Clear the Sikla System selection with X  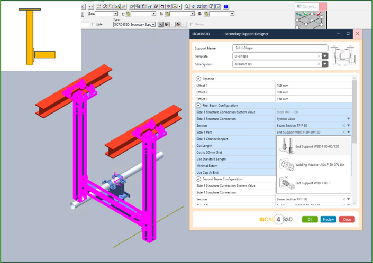point(319,64)
